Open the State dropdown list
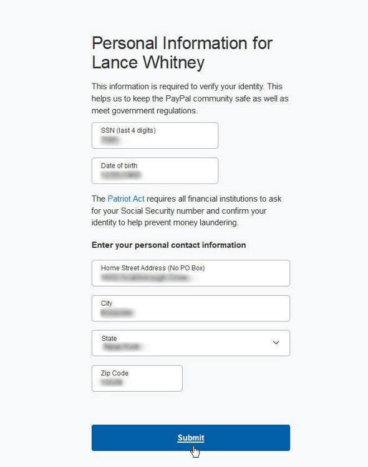The height and width of the screenshot is (467, 368). coord(191,343)
